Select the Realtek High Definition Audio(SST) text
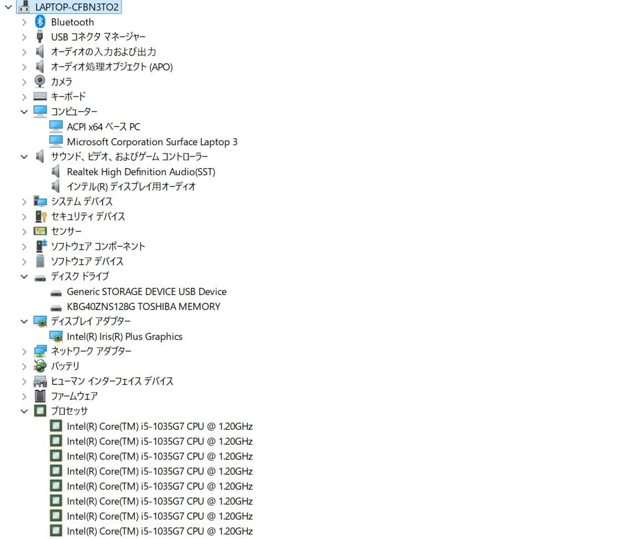This screenshot has width=644, height=539. [141, 171]
